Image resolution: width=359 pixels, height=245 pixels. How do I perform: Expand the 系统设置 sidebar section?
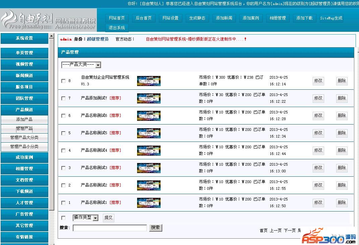(x=24, y=38)
